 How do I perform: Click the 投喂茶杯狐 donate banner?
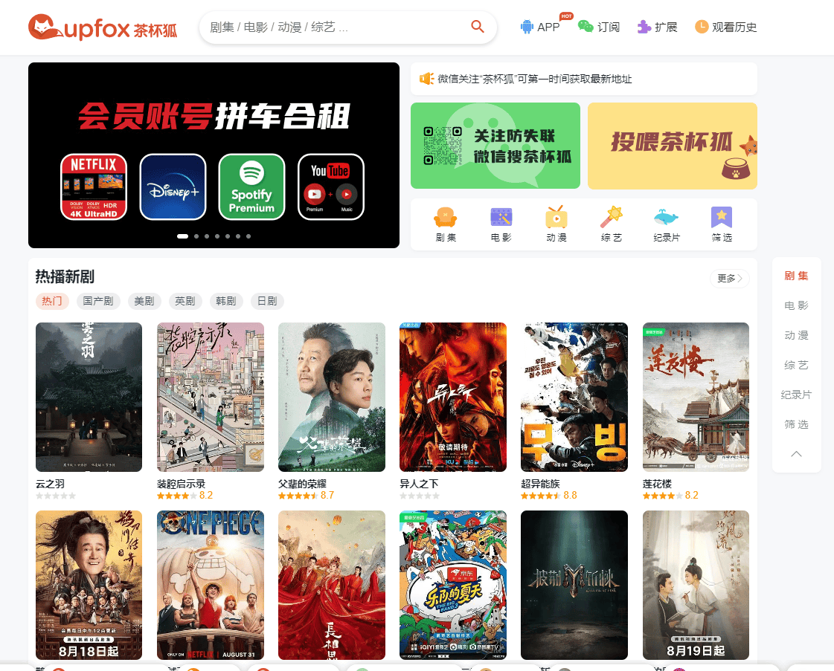tap(672, 146)
